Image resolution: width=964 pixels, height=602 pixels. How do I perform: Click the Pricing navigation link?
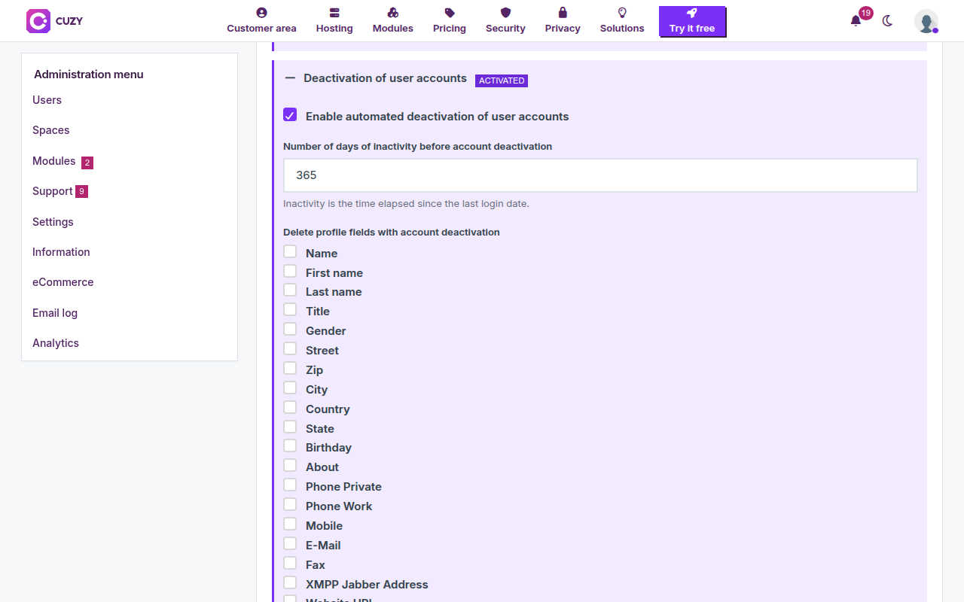pyautogui.click(x=450, y=21)
